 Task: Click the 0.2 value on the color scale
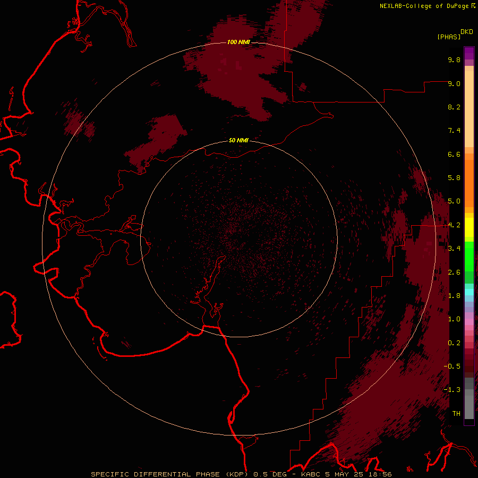(x=454, y=343)
